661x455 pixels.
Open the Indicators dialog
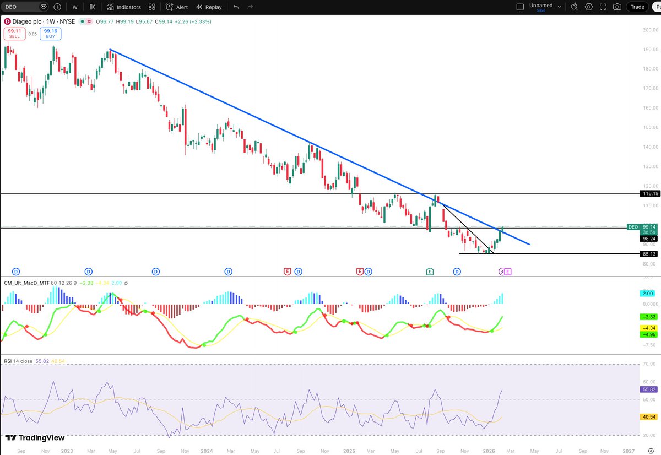124,7
